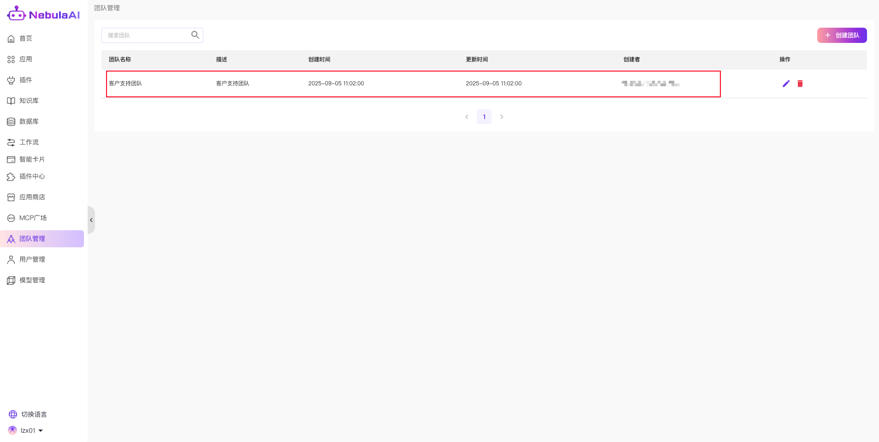Screen dimensions: 879x442
Task: Click the 创建时间 column header
Action: [x=319, y=60]
